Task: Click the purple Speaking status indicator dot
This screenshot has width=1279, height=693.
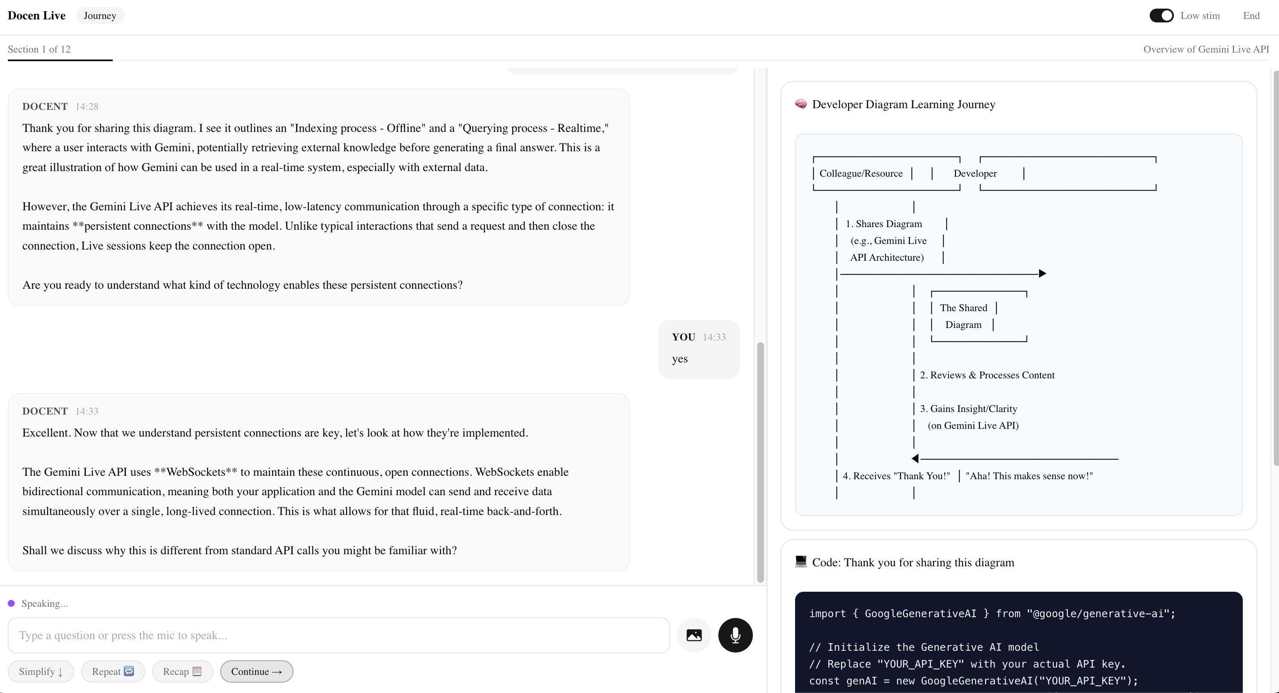Action: [11, 603]
